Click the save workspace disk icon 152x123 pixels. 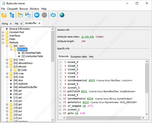coord(28,15)
